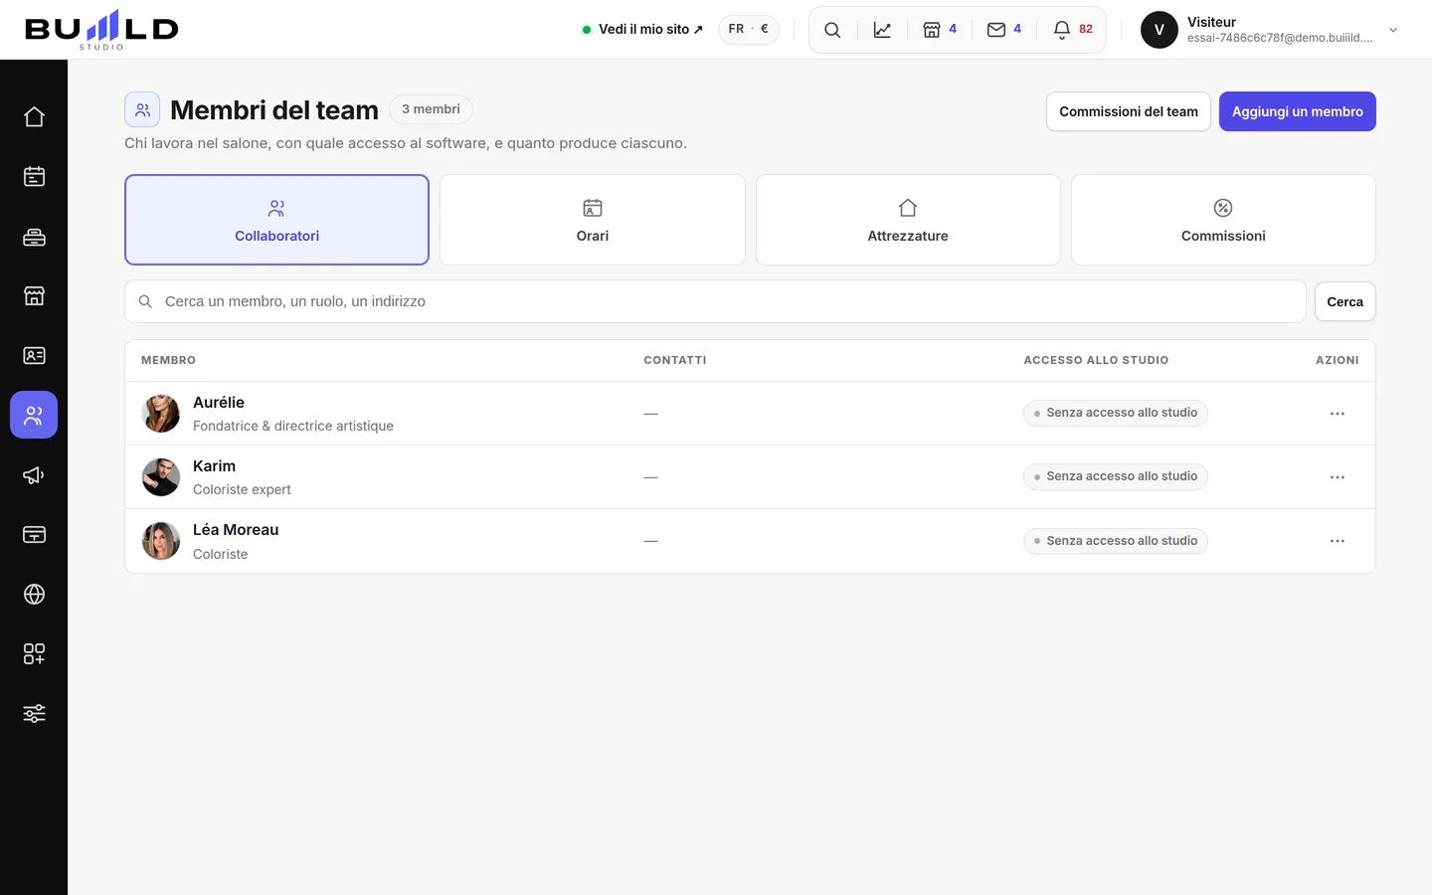Open the globe website sidebar icon
This screenshot has width=1432, height=895.
[34, 594]
